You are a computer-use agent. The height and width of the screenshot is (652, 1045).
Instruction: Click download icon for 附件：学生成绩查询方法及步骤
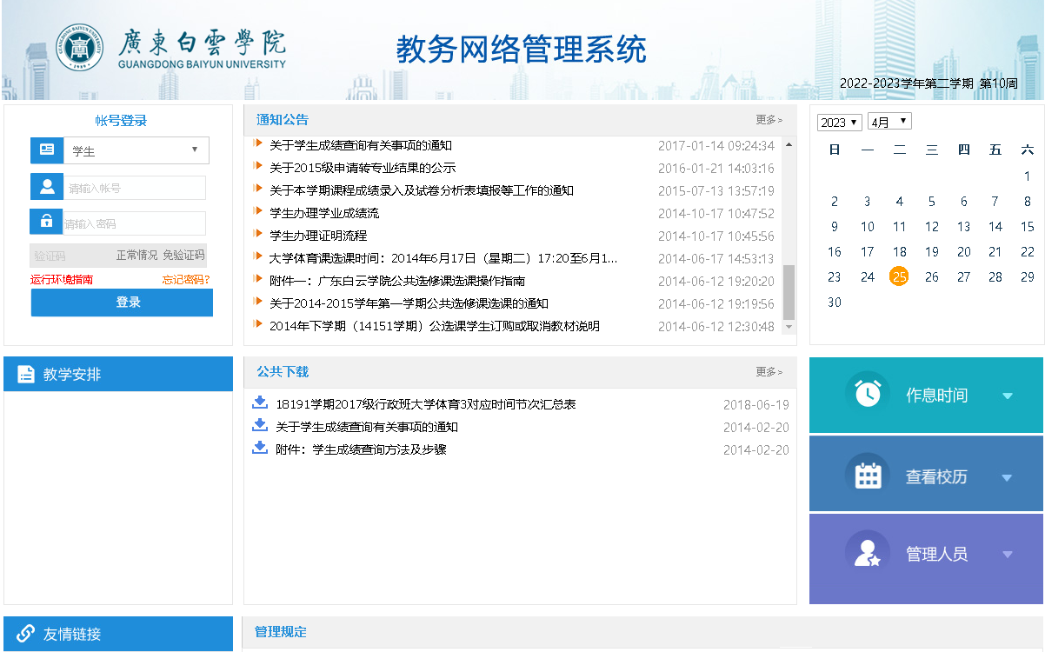[259, 448]
